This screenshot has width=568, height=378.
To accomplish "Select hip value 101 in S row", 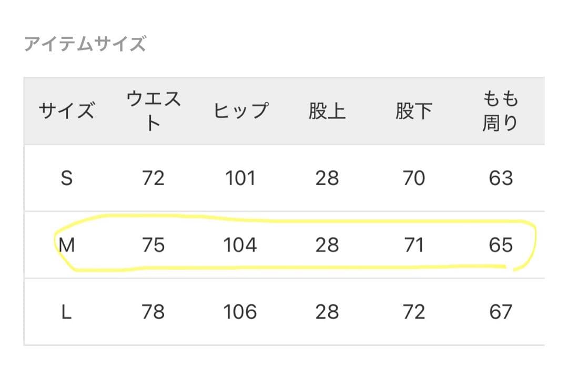I will coord(240,178).
